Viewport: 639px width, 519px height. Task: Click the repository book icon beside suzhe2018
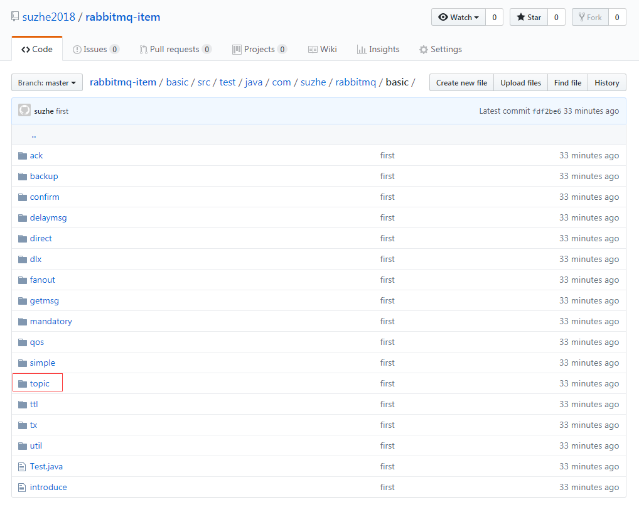tap(15, 17)
